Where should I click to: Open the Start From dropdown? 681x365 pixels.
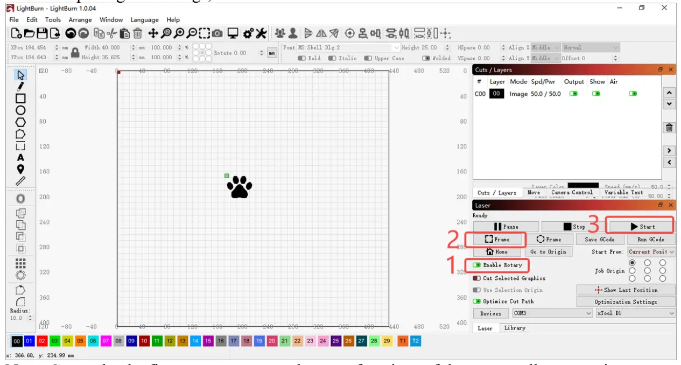click(651, 252)
